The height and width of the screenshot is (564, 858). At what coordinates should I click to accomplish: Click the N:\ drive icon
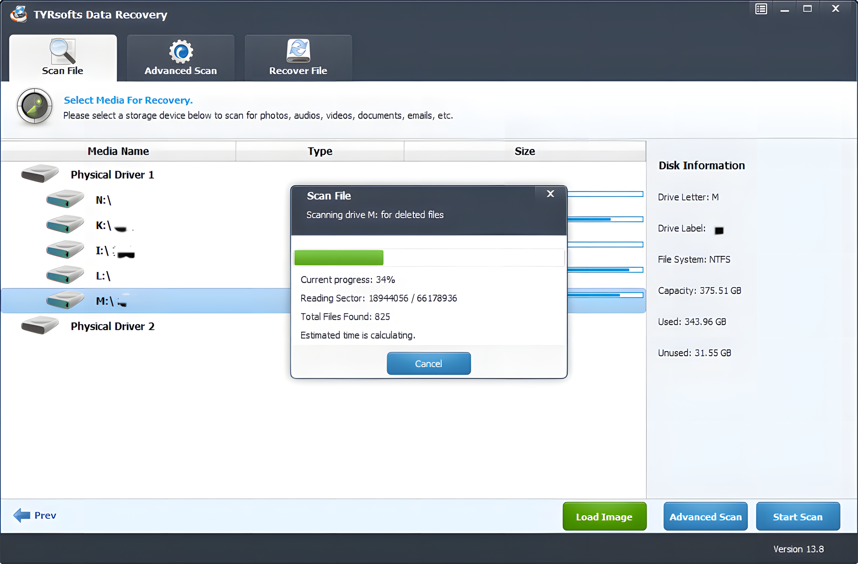[65, 199]
